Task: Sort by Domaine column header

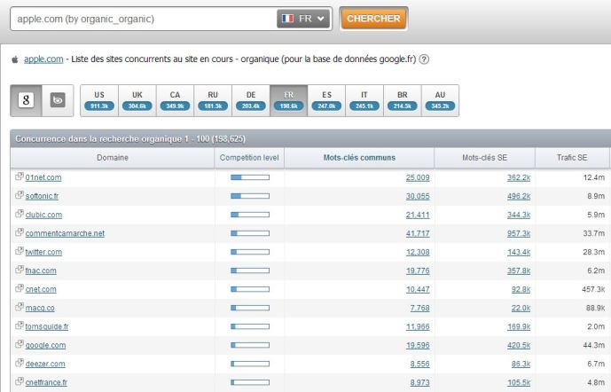Action: (x=113, y=158)
